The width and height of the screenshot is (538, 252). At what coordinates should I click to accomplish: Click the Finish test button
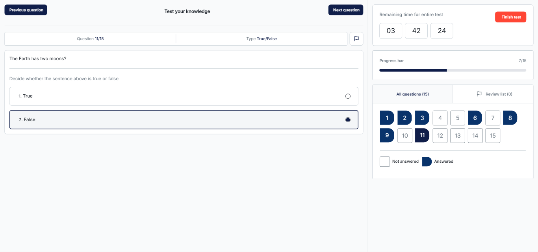(510, 17)
